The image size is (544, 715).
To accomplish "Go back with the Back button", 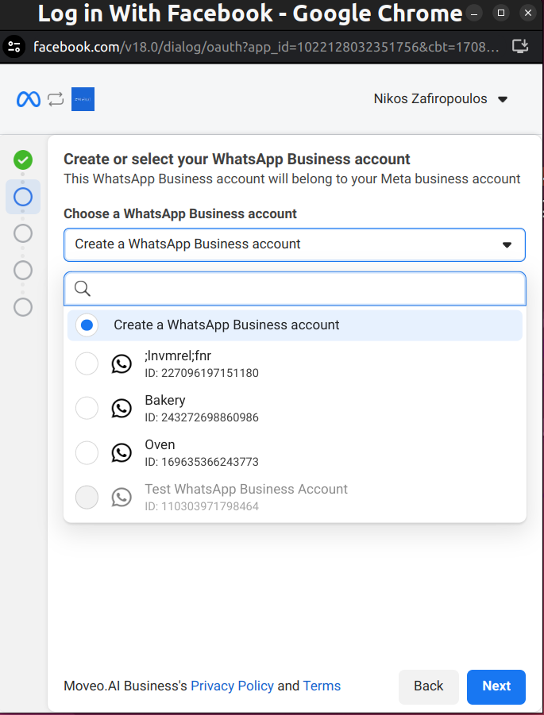I will 428,686.
